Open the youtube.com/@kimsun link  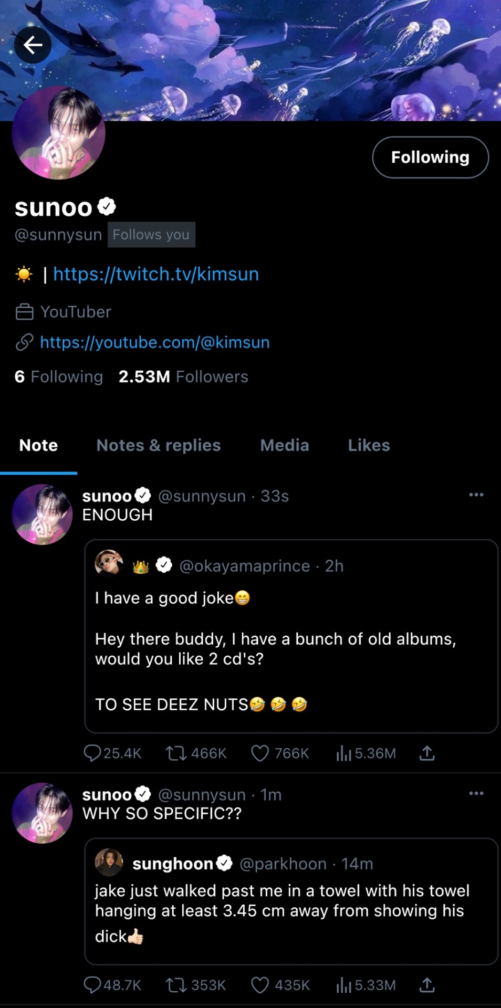pos(155,342)
